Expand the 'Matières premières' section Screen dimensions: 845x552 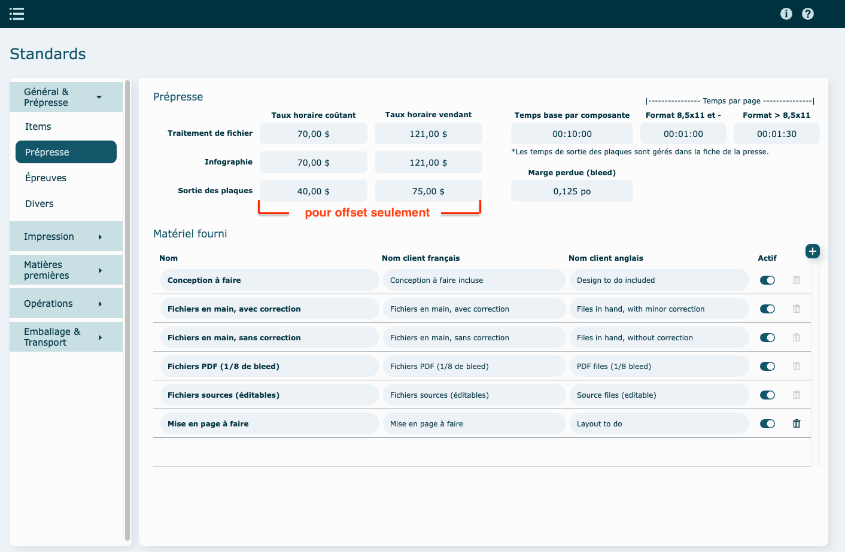66,270
